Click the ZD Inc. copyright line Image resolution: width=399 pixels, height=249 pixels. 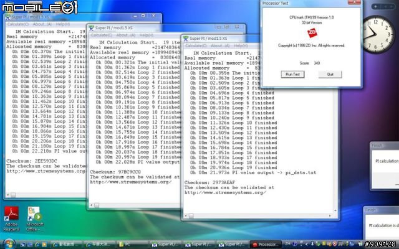click(x=312, y=45)
